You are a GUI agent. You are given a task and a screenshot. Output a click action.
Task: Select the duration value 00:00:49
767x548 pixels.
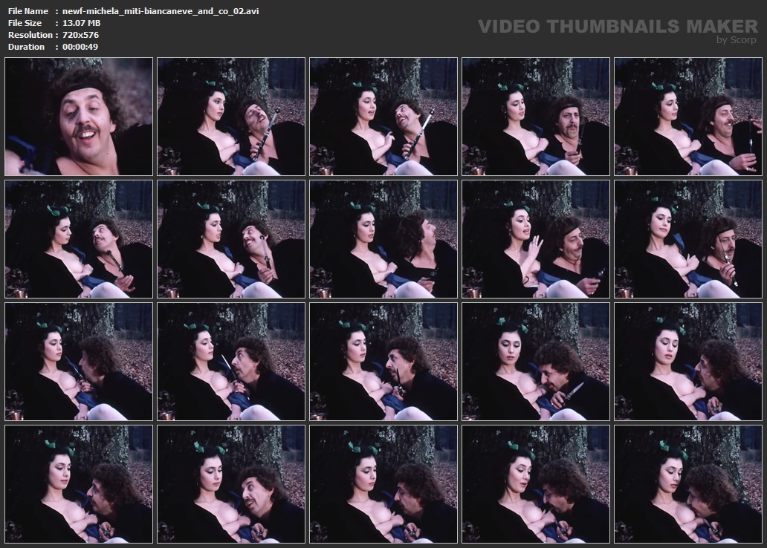(x=80, y=47)
